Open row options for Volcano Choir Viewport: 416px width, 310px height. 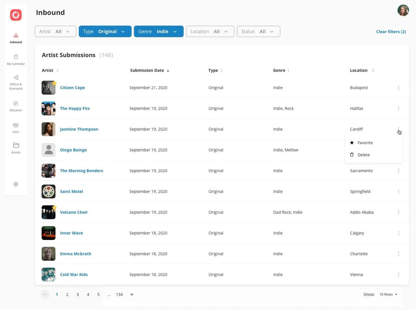(x=399, y=212)
